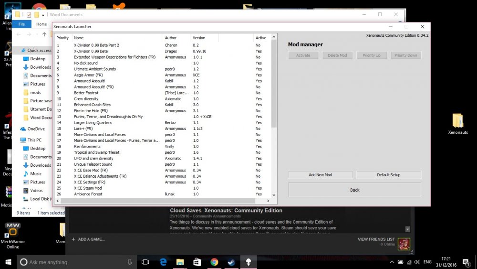Open Google Chrome from the taskbar
The width and height of the screenshot is (477, 269).
214,262
